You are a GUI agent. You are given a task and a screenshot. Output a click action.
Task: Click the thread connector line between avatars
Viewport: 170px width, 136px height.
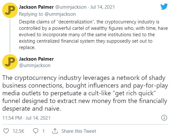coord(10,36)
